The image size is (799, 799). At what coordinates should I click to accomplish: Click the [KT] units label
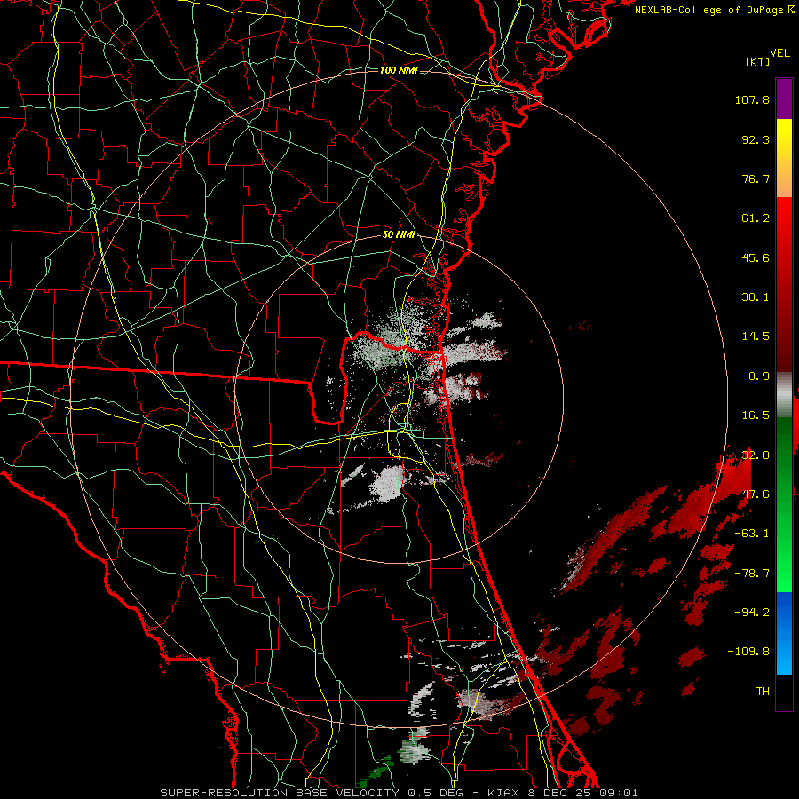[x=758, y=61]
